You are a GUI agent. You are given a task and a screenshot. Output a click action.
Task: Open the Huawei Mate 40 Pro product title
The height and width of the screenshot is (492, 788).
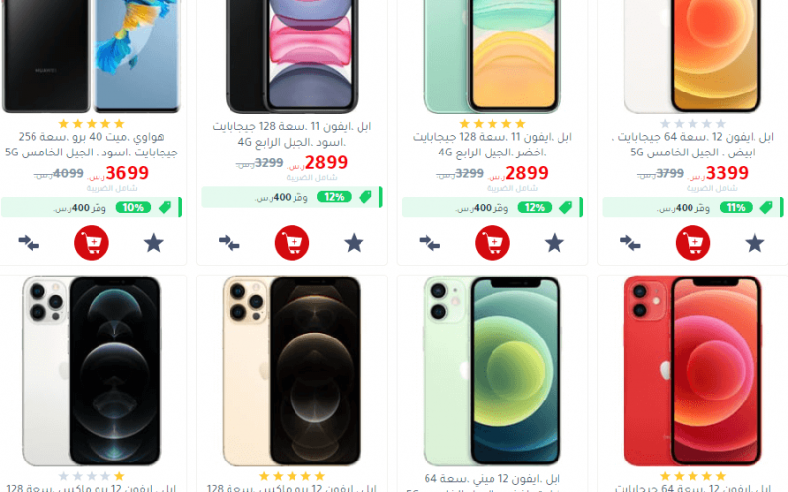click(x=92, y=144)
